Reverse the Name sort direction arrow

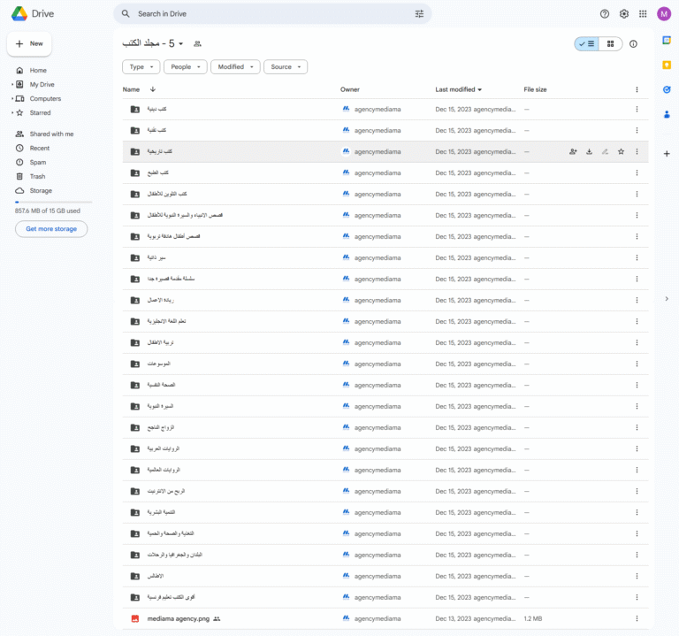(152, 89)
